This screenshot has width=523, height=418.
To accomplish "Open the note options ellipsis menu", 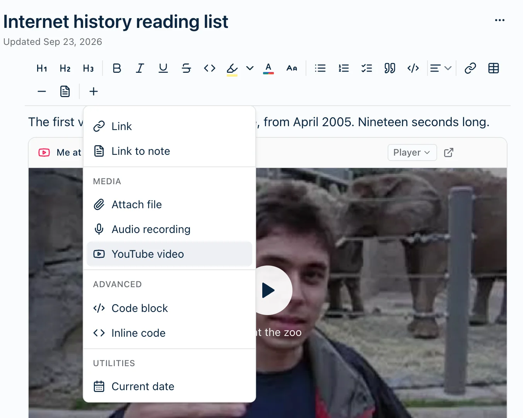I will pos(500,20).
